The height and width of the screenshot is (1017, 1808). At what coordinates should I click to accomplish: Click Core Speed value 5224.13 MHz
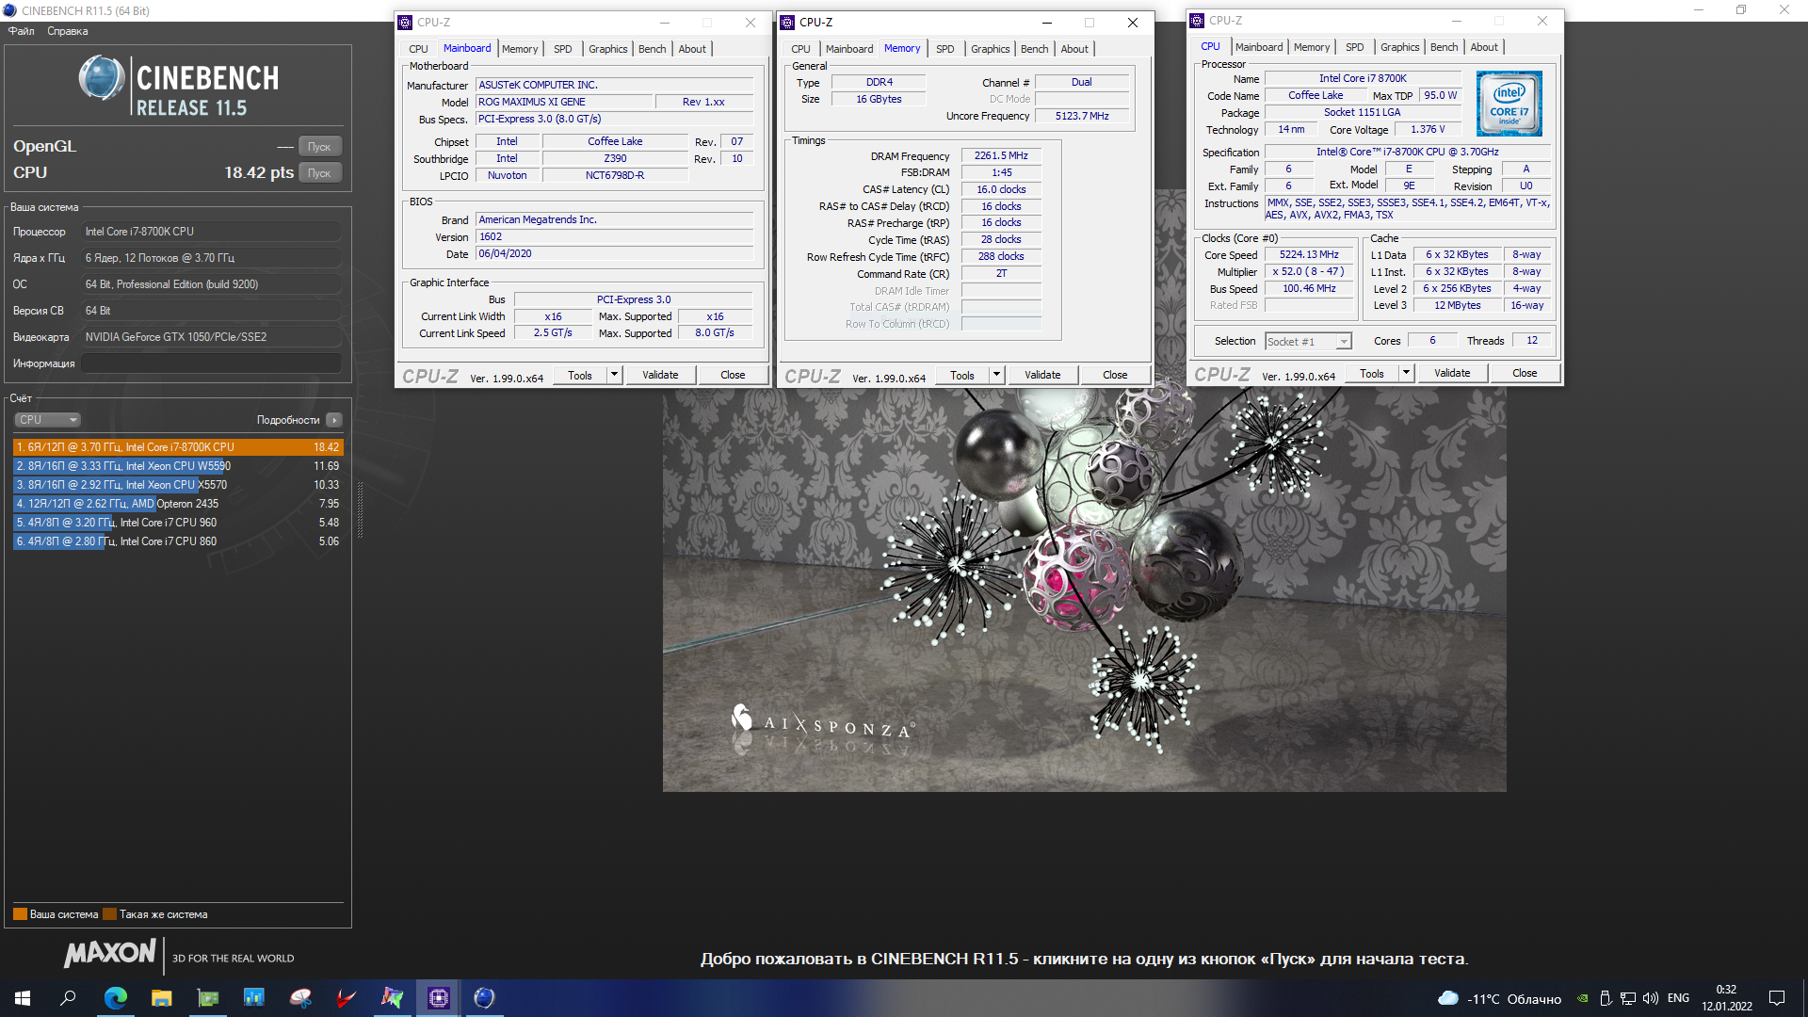pyautogui.click(x=1309, y=254)
